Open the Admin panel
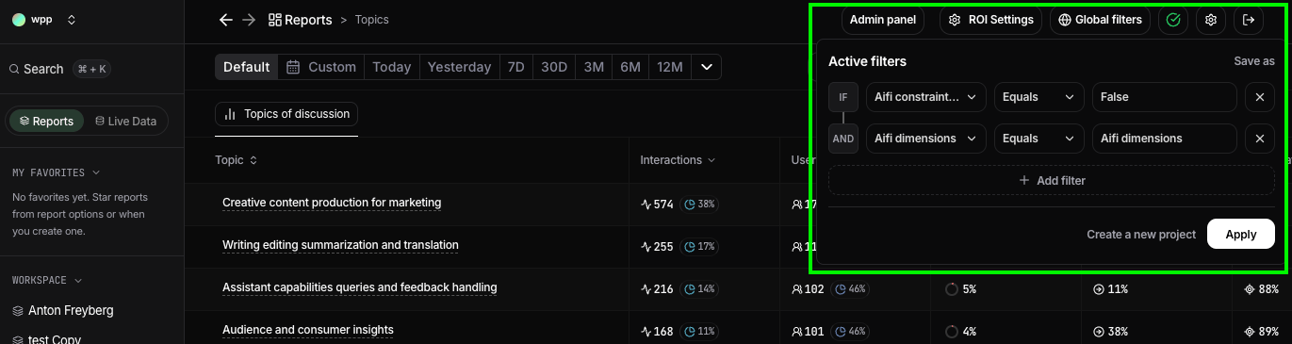The image size is (1292, 344). pyautogui.click(x=883, y=20)
